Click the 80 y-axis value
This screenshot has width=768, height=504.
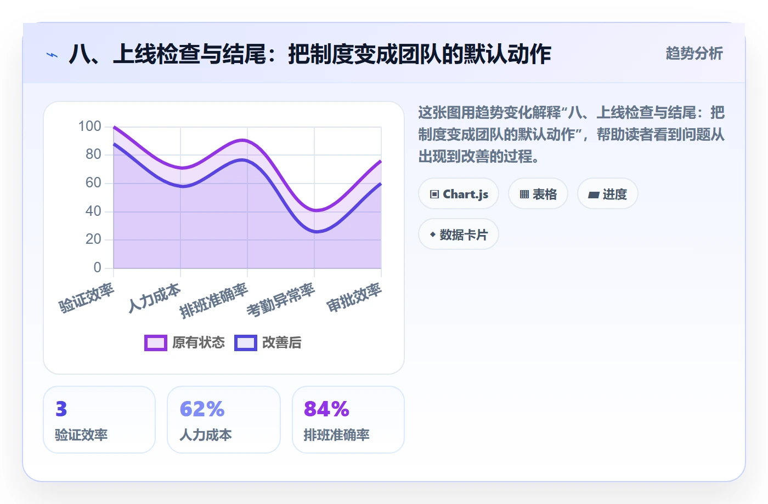click(94, 154)
